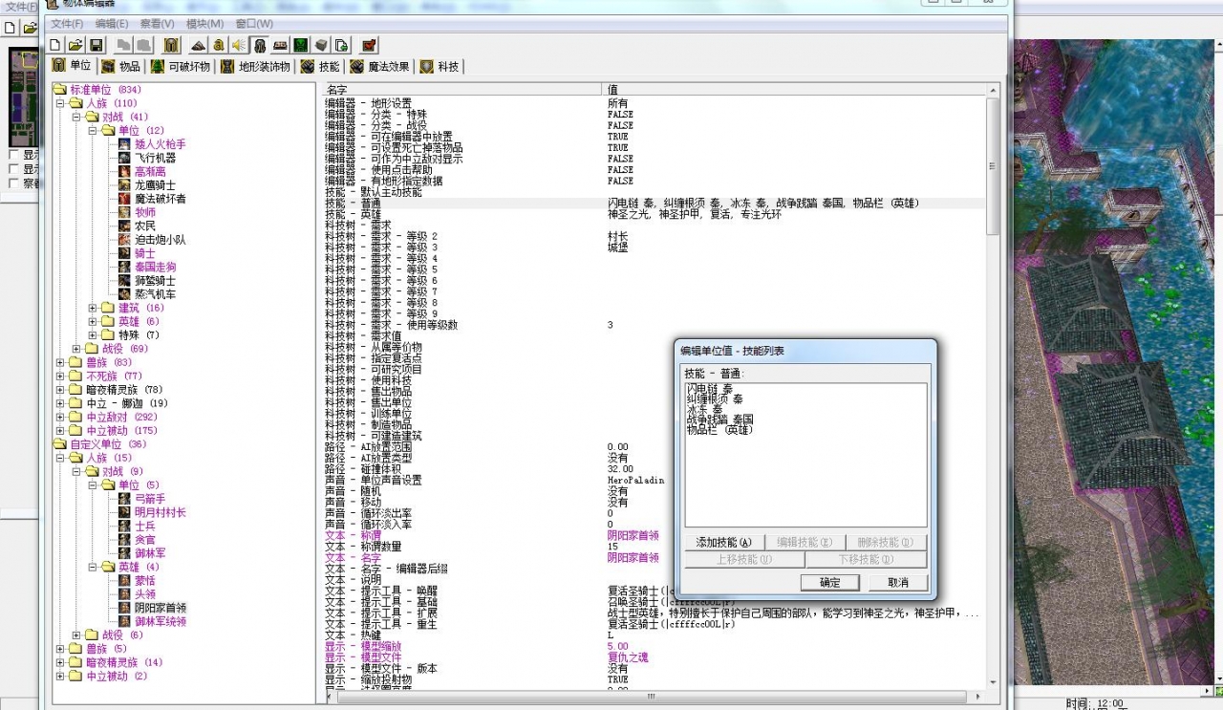Switch to the 可破坏物 tab
The height and width of the screenshot is (710, 1223).
[181, 67]
